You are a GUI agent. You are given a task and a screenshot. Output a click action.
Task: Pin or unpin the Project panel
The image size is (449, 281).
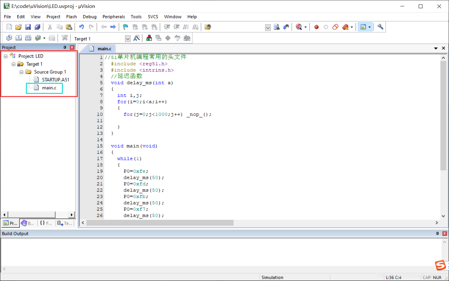pyautogui.click(x=65, y=47)
